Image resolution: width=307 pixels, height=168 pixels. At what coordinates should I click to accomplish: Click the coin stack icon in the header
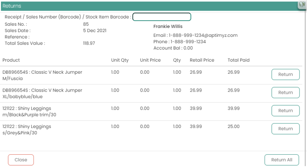tap(302, 4)
